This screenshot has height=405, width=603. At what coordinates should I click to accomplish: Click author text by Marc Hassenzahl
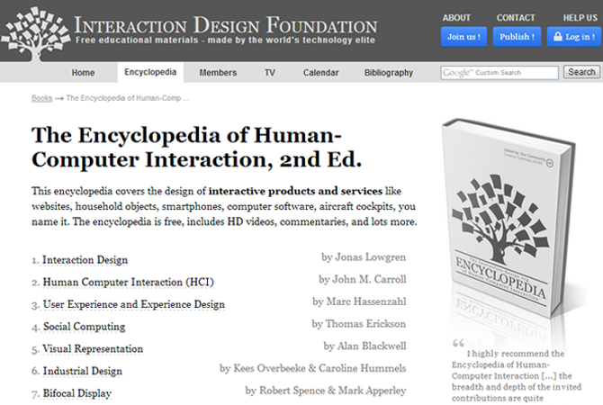click(359, 301)
